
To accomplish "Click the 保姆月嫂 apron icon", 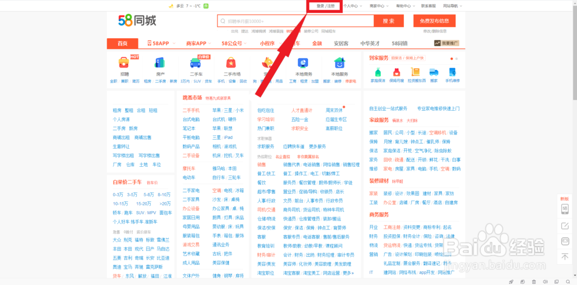I will pos(396,72).
